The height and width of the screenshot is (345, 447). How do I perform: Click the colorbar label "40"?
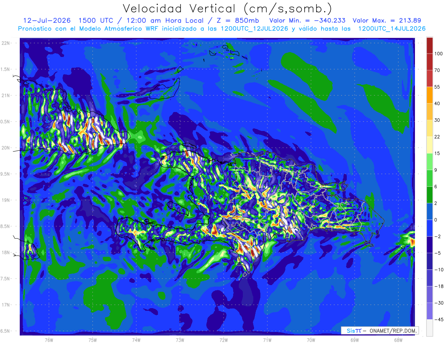pyautogui.click(x=437, y=103)
